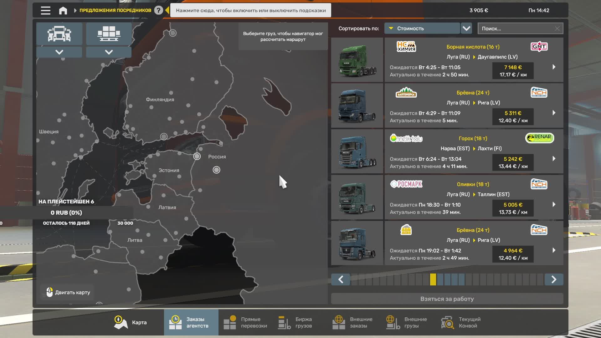The height and width of the screenshot is (338, 601).
Task: Click the home icon in breadcrumb
Action: [63, 10]
